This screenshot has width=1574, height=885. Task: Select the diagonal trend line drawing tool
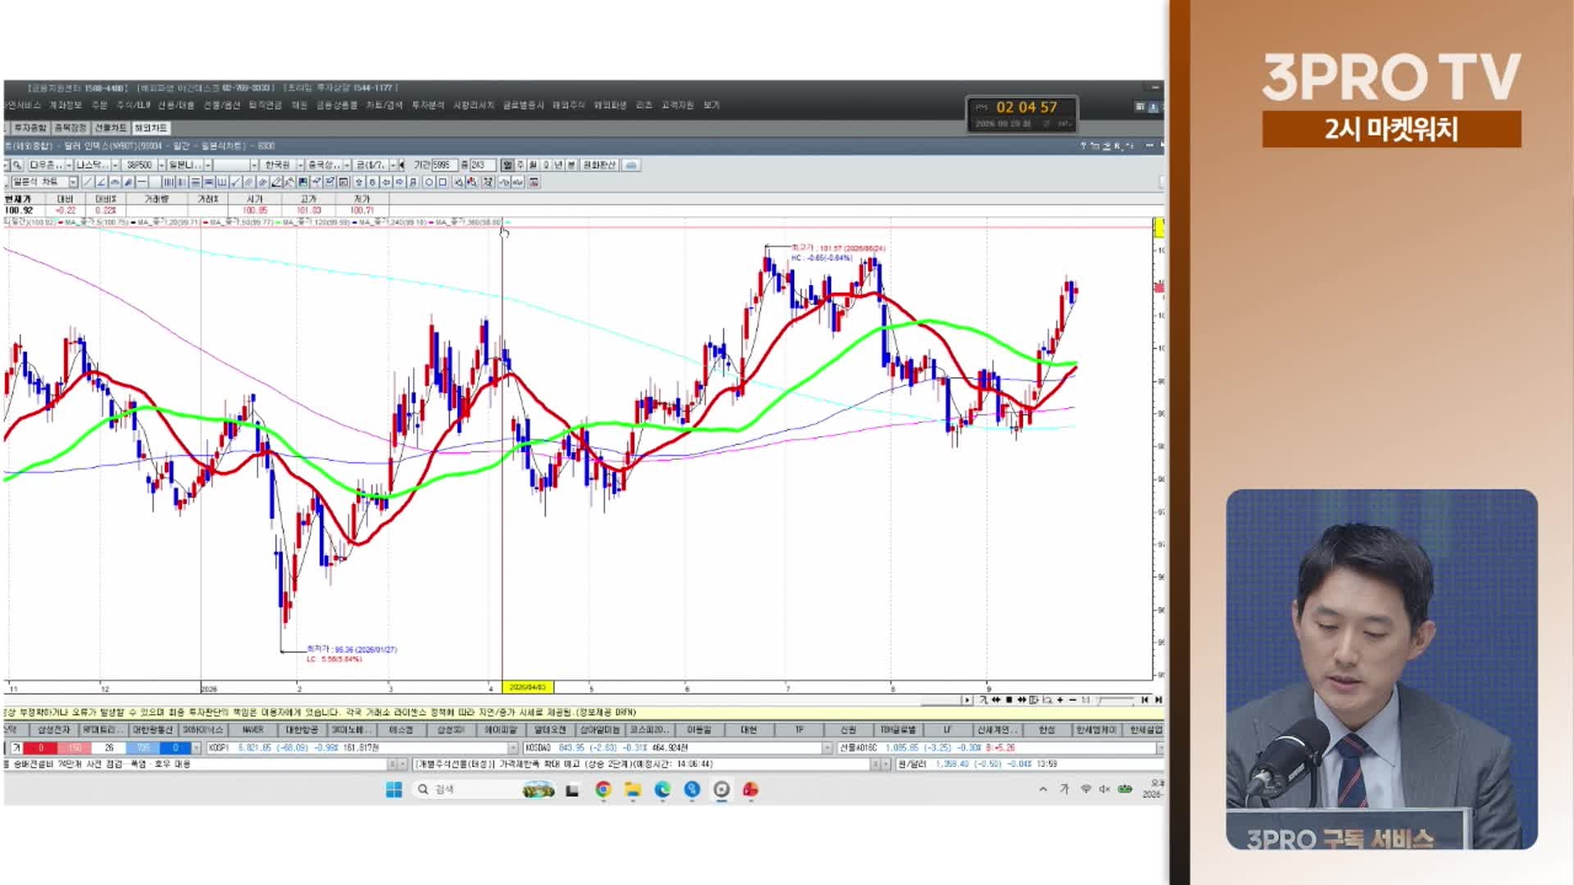(x=88, y=182)
